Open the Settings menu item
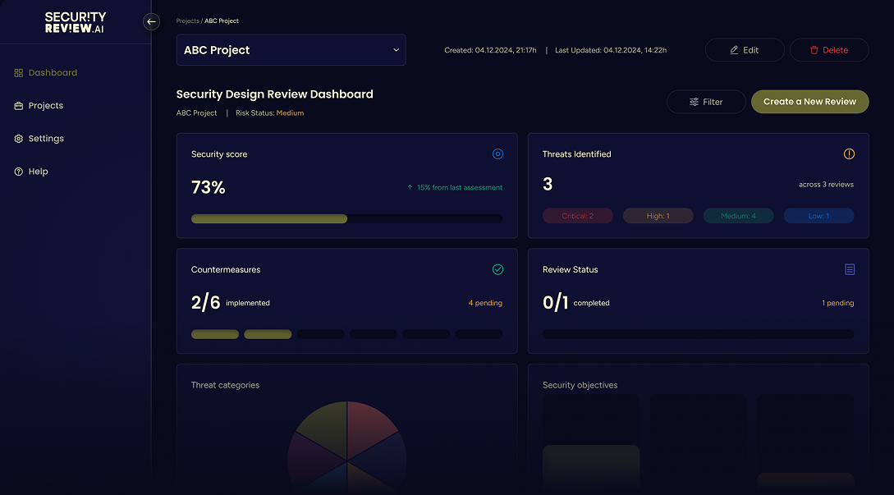This screenshot has height=495, width=894. tap(39, 139)
